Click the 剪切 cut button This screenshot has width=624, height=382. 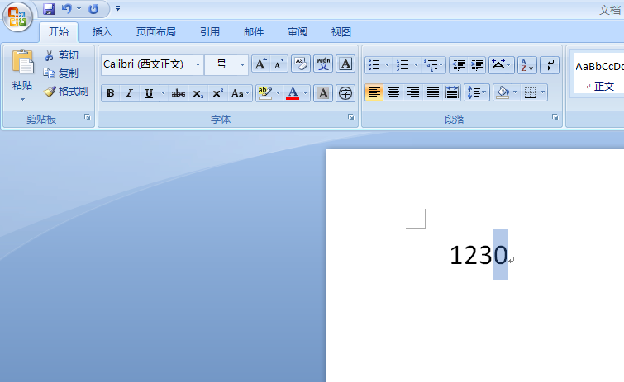61,55
